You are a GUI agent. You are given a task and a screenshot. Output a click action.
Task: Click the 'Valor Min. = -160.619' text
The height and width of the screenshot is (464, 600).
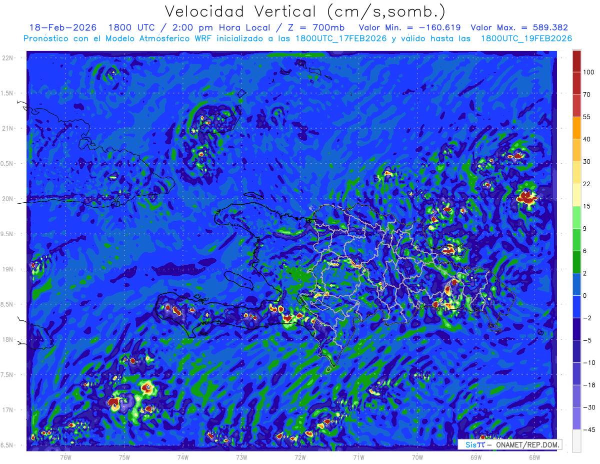410,28
